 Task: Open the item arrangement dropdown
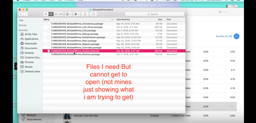(x=68, y=14)
